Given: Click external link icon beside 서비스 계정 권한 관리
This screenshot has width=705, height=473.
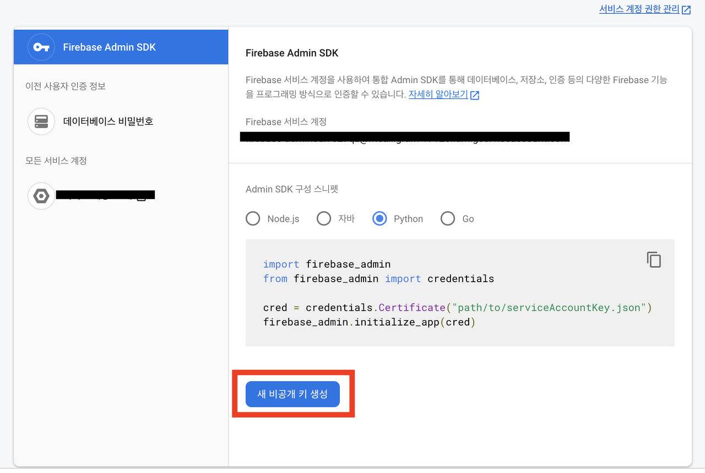Looking at the screenshot, I should (686, 10).
